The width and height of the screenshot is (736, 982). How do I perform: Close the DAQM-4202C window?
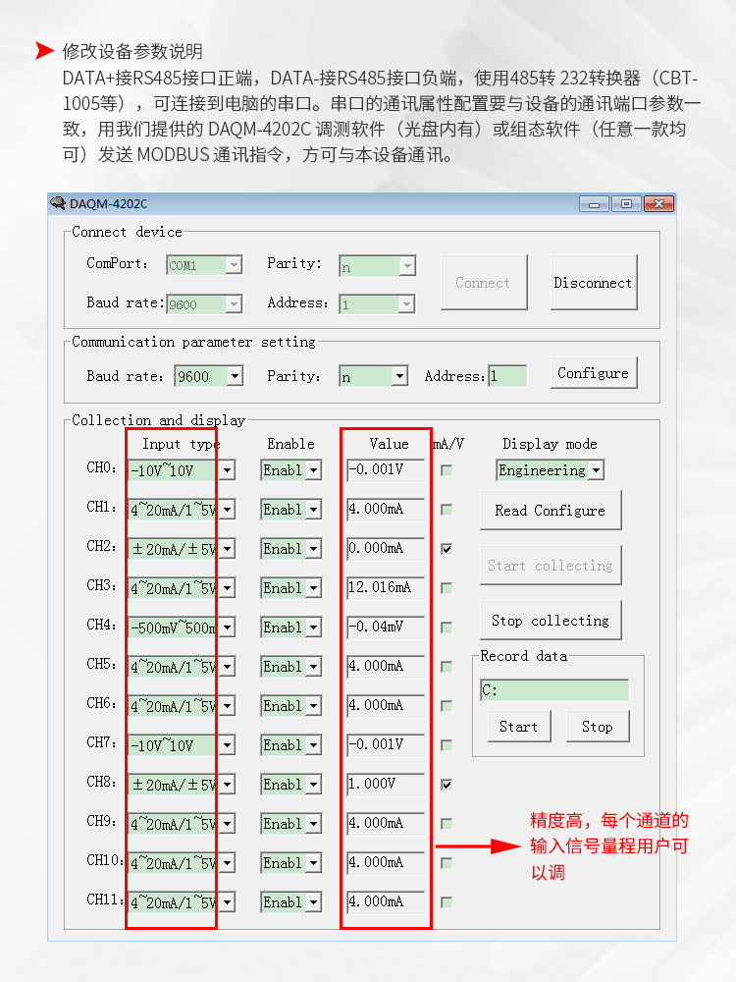(659, 203)
